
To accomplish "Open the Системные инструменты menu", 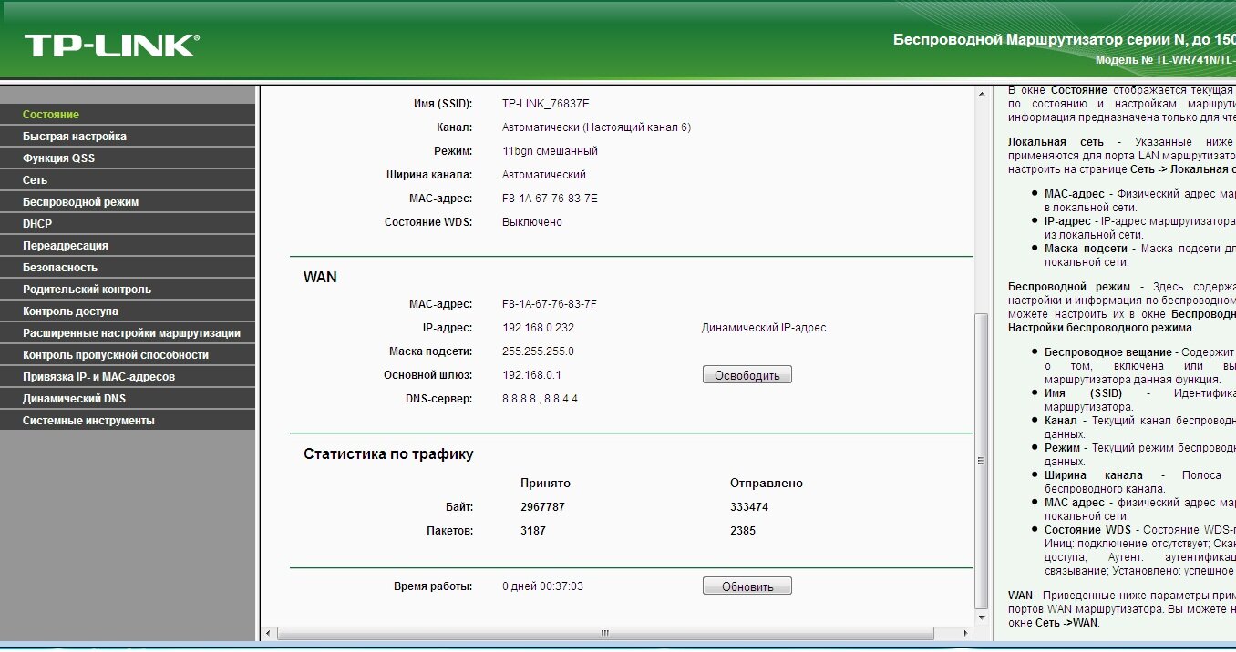I will (x=88, y=421).
